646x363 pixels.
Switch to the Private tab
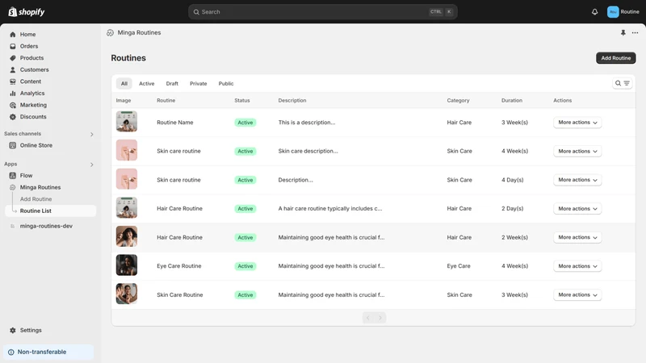click(x=198, y=84)
